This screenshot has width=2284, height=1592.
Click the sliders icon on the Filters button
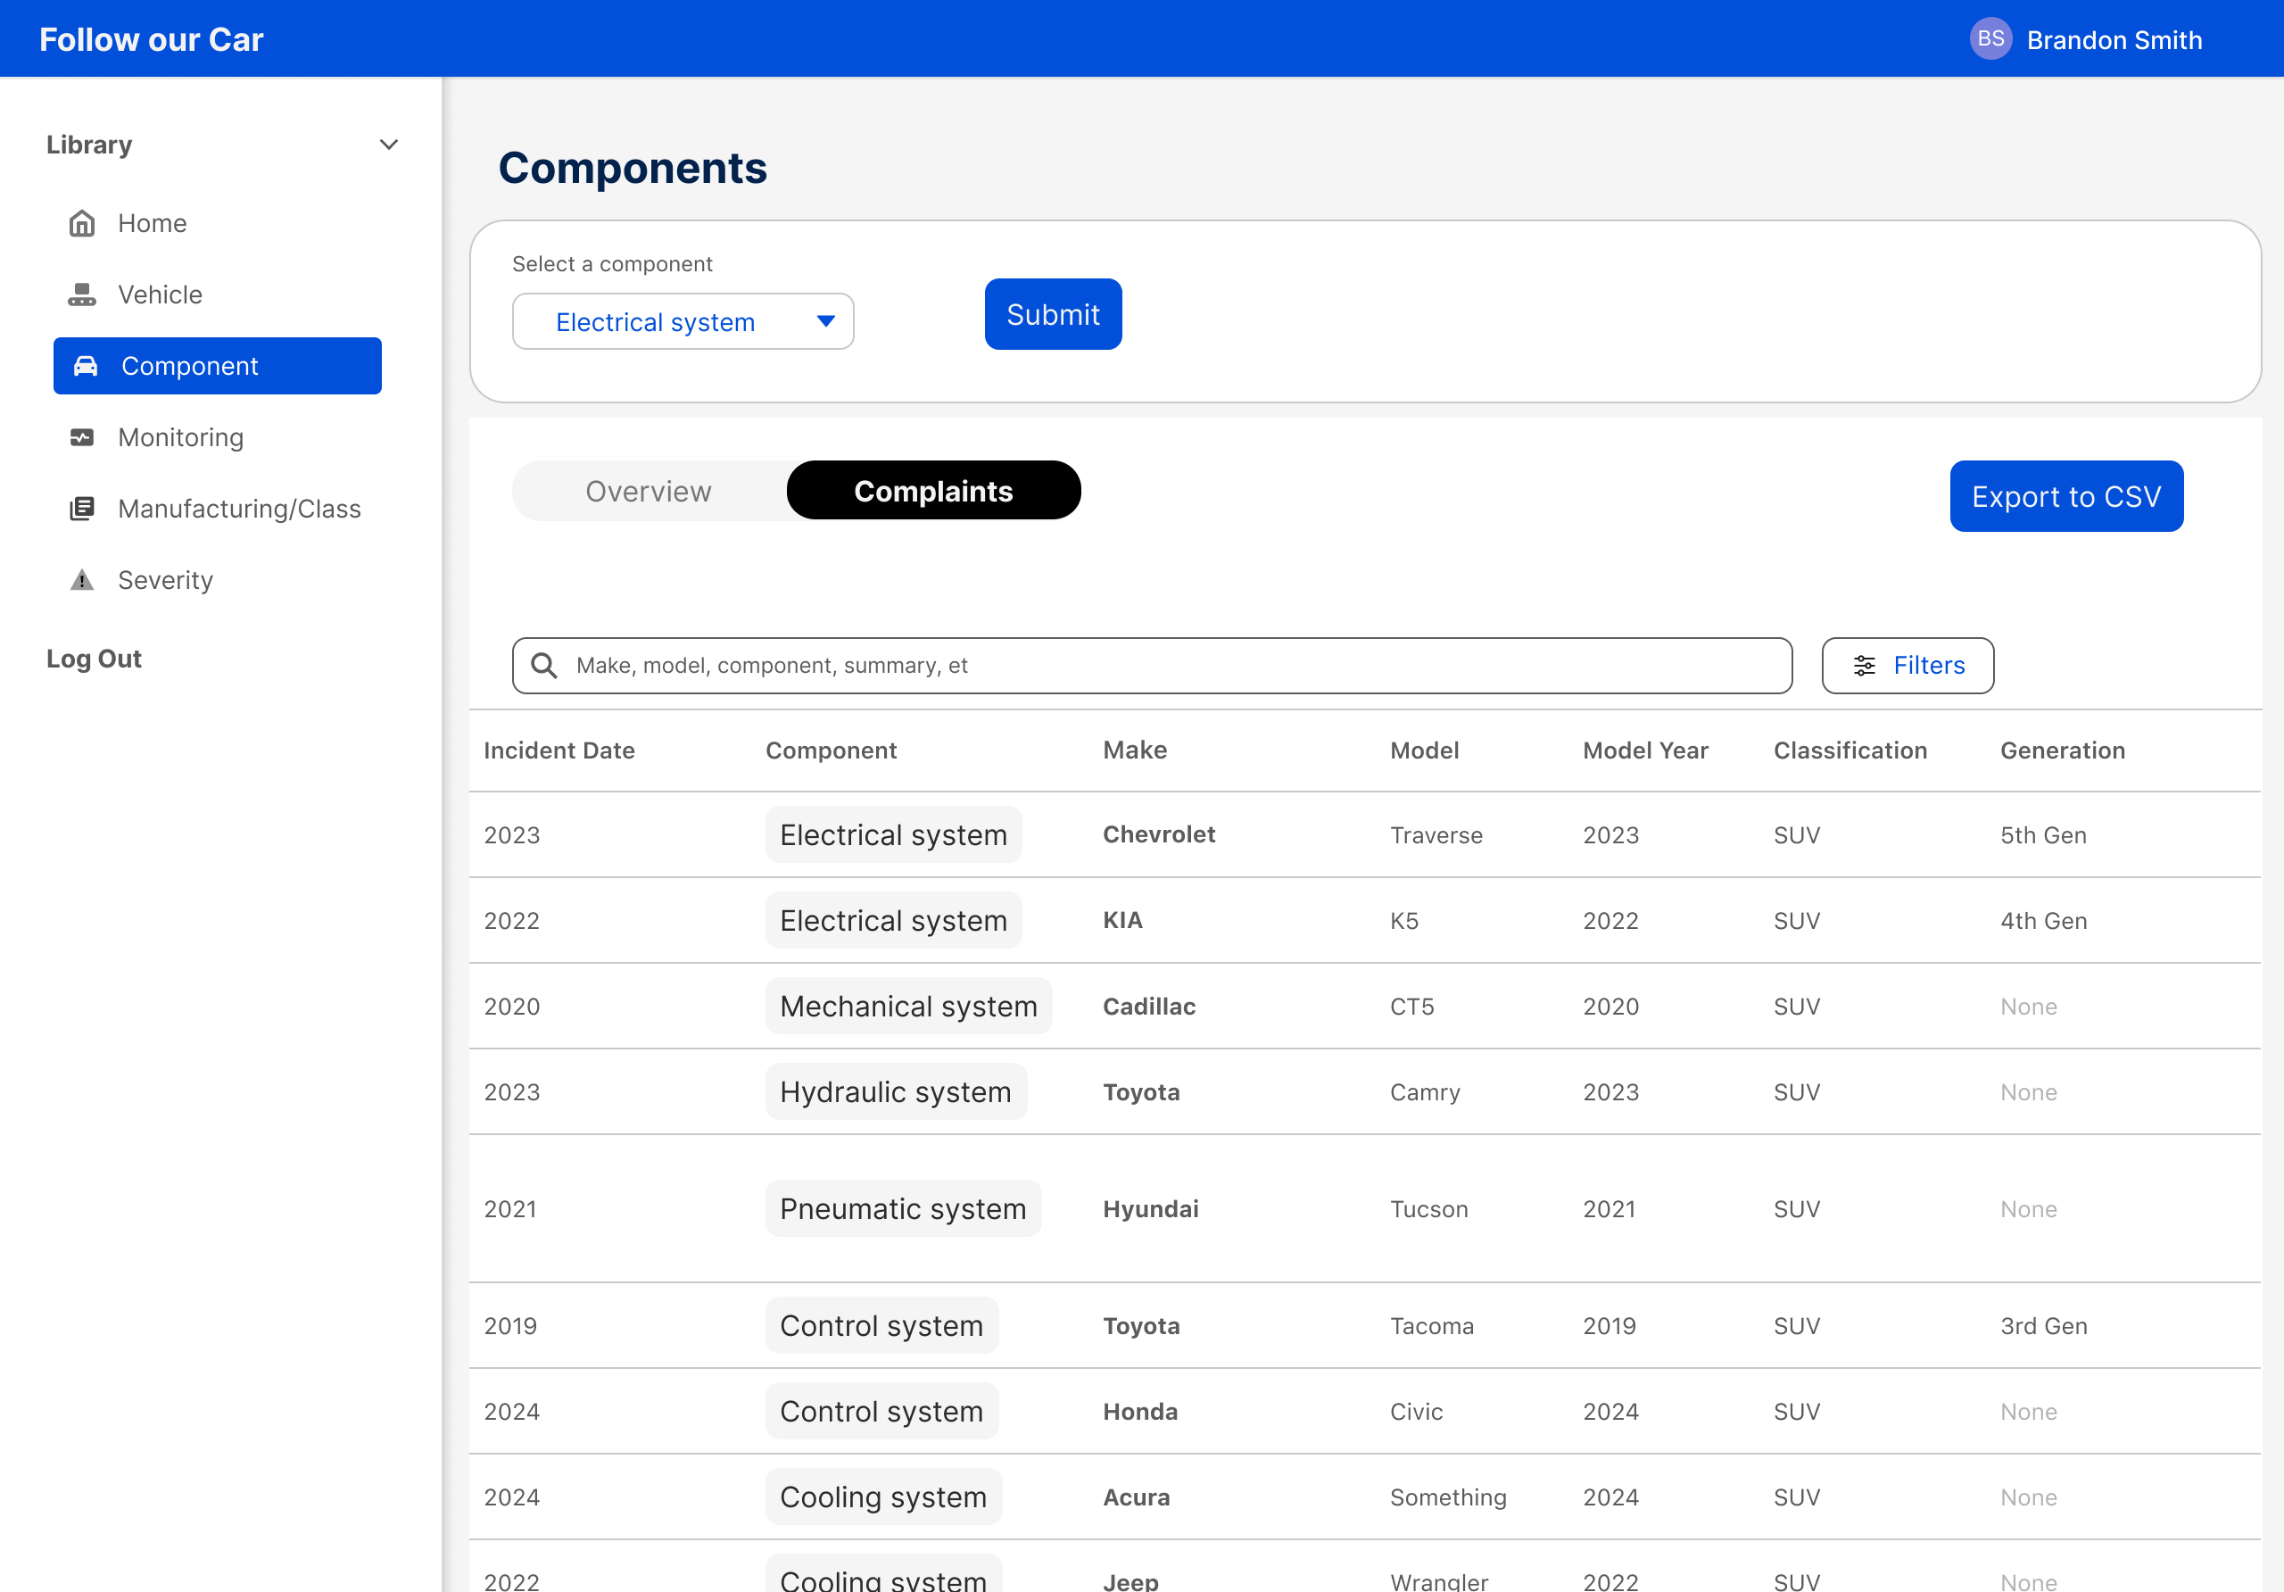pyautogui.click(x=1864, y=666)
